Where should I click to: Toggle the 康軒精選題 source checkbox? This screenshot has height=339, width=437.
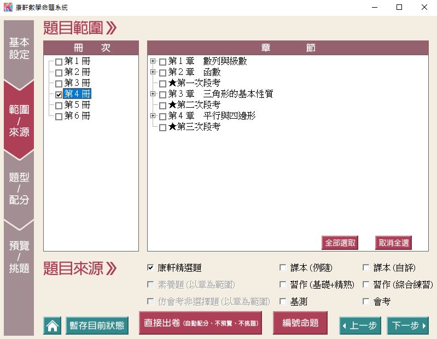[150, 268]
